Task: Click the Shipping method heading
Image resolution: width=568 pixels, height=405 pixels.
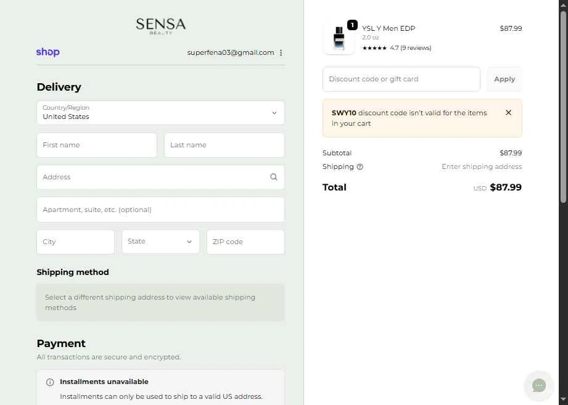Action: pos(72,272)
